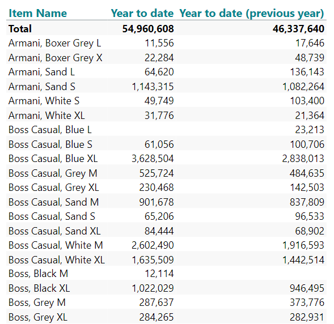Select the Boss Casual, Sand XL item

(x=54, y=231)
